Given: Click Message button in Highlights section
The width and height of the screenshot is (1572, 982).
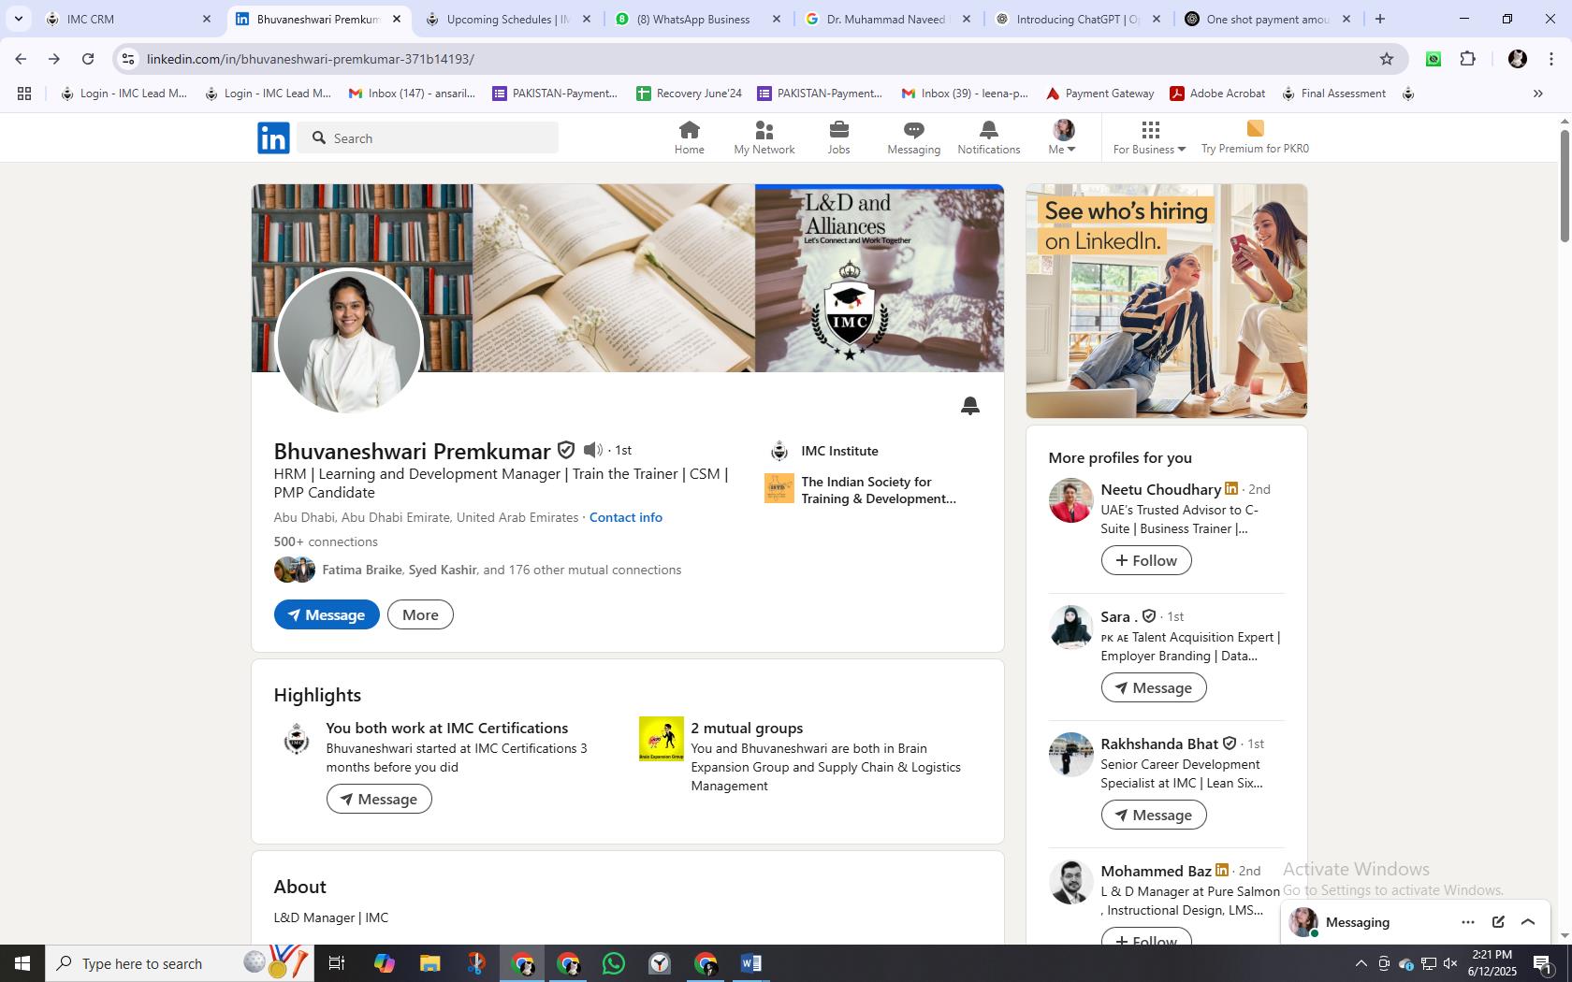Looking at the screenshot, I should click(x=379, y=799).
